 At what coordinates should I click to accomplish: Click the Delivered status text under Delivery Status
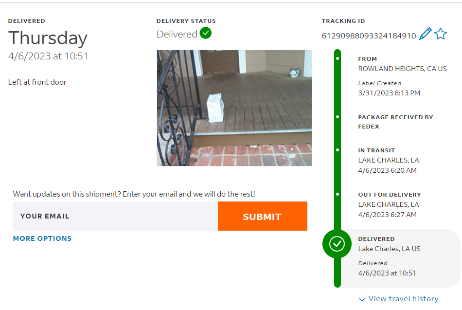click(x=177, y=34)
